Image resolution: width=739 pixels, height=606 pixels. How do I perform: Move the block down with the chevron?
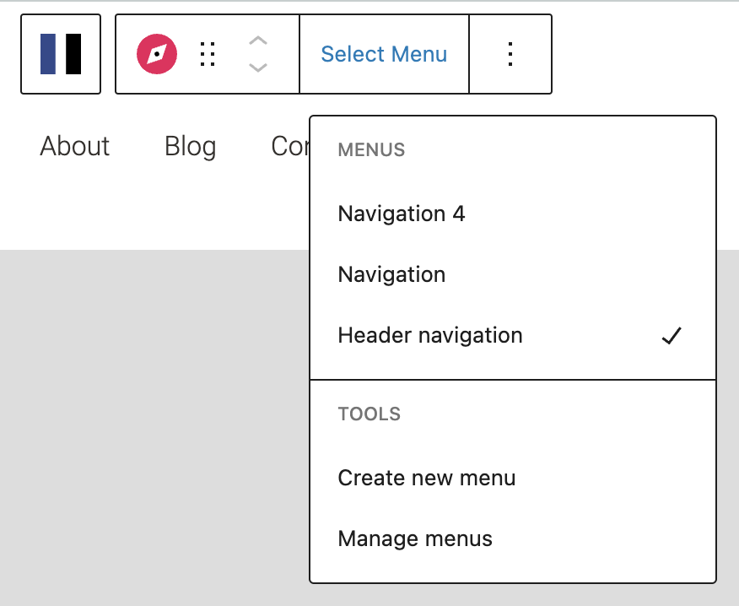tap(258, 68)
